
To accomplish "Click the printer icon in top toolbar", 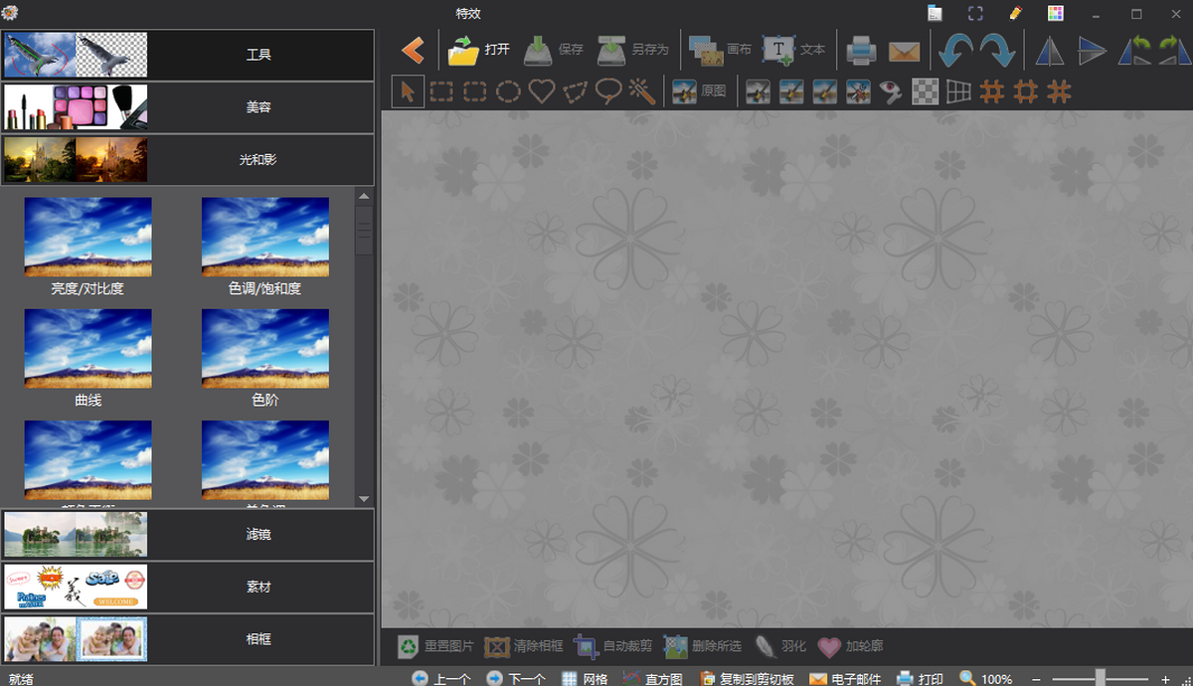I will pos(861,50).
